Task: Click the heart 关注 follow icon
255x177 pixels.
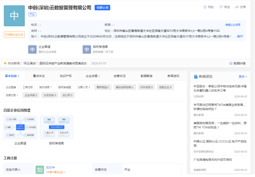Action: tap(221, 7)
